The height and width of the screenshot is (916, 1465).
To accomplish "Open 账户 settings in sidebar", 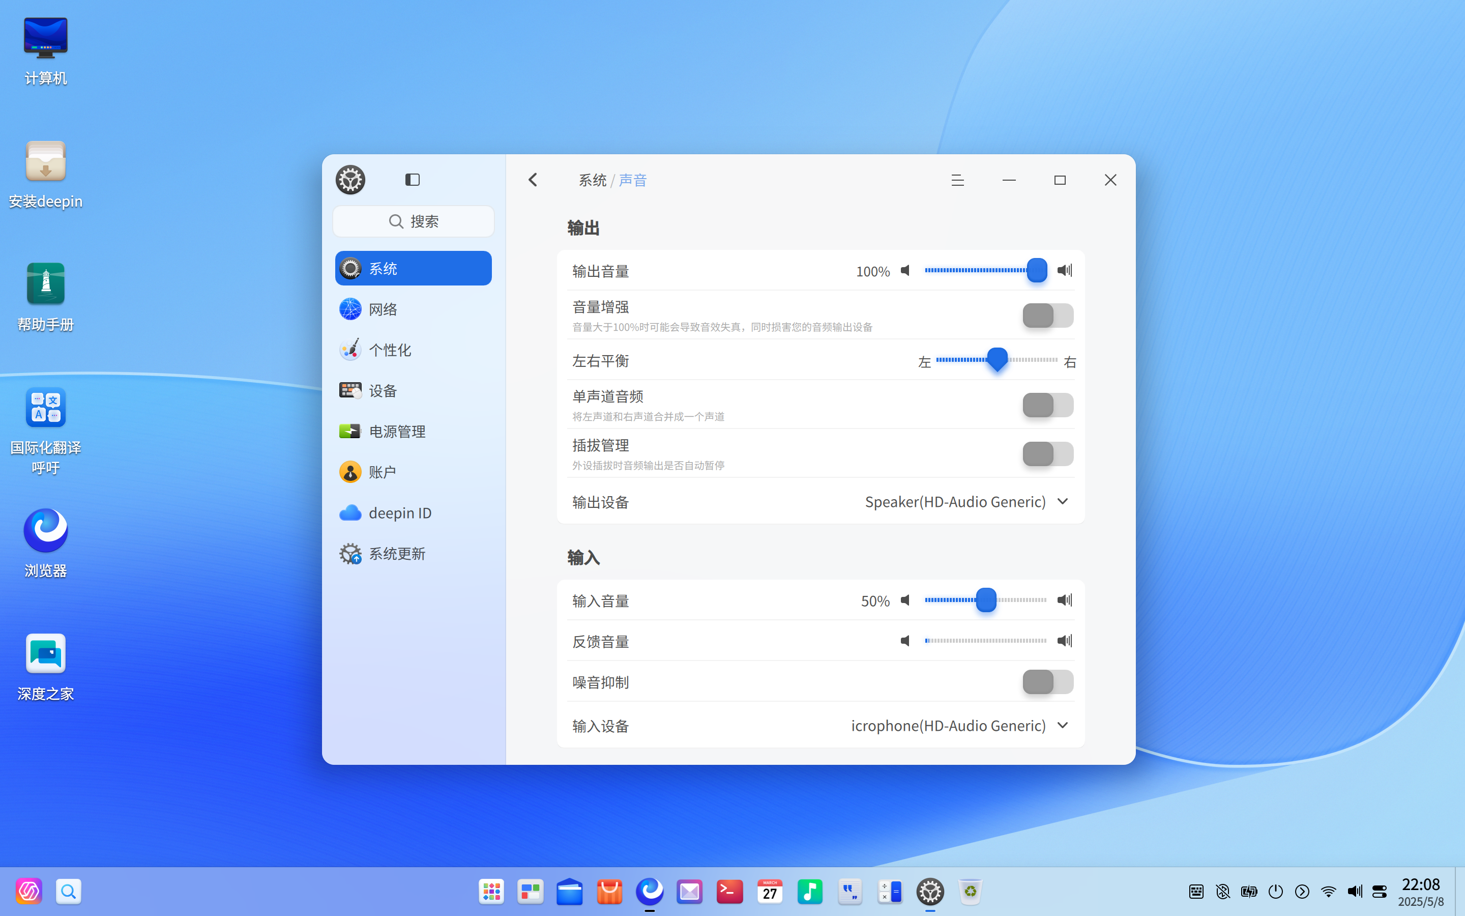I will tap(414, 472).
